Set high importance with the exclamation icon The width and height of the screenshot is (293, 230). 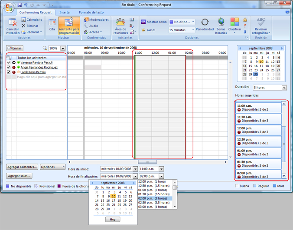pos(245,26)
